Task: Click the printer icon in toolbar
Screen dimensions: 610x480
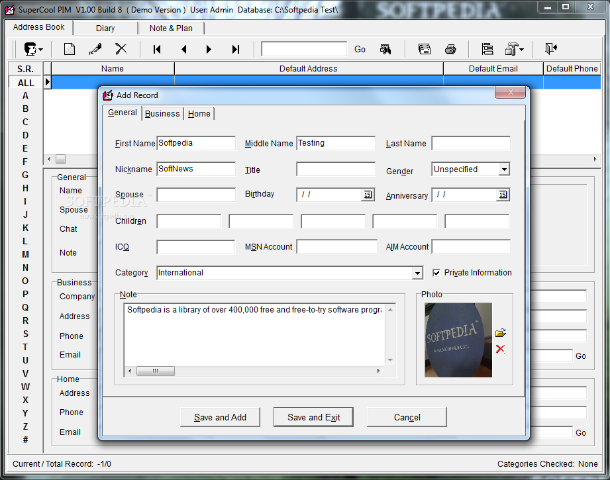Action: pos(450,49)
